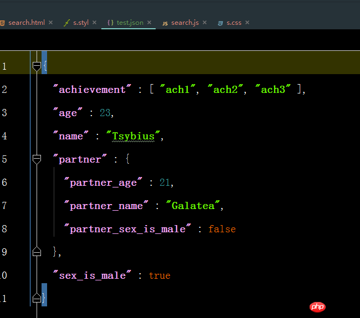Click the "achievement" key on line 2
Image resolution: width=360 pixels, height=318 pixels.
92,89
